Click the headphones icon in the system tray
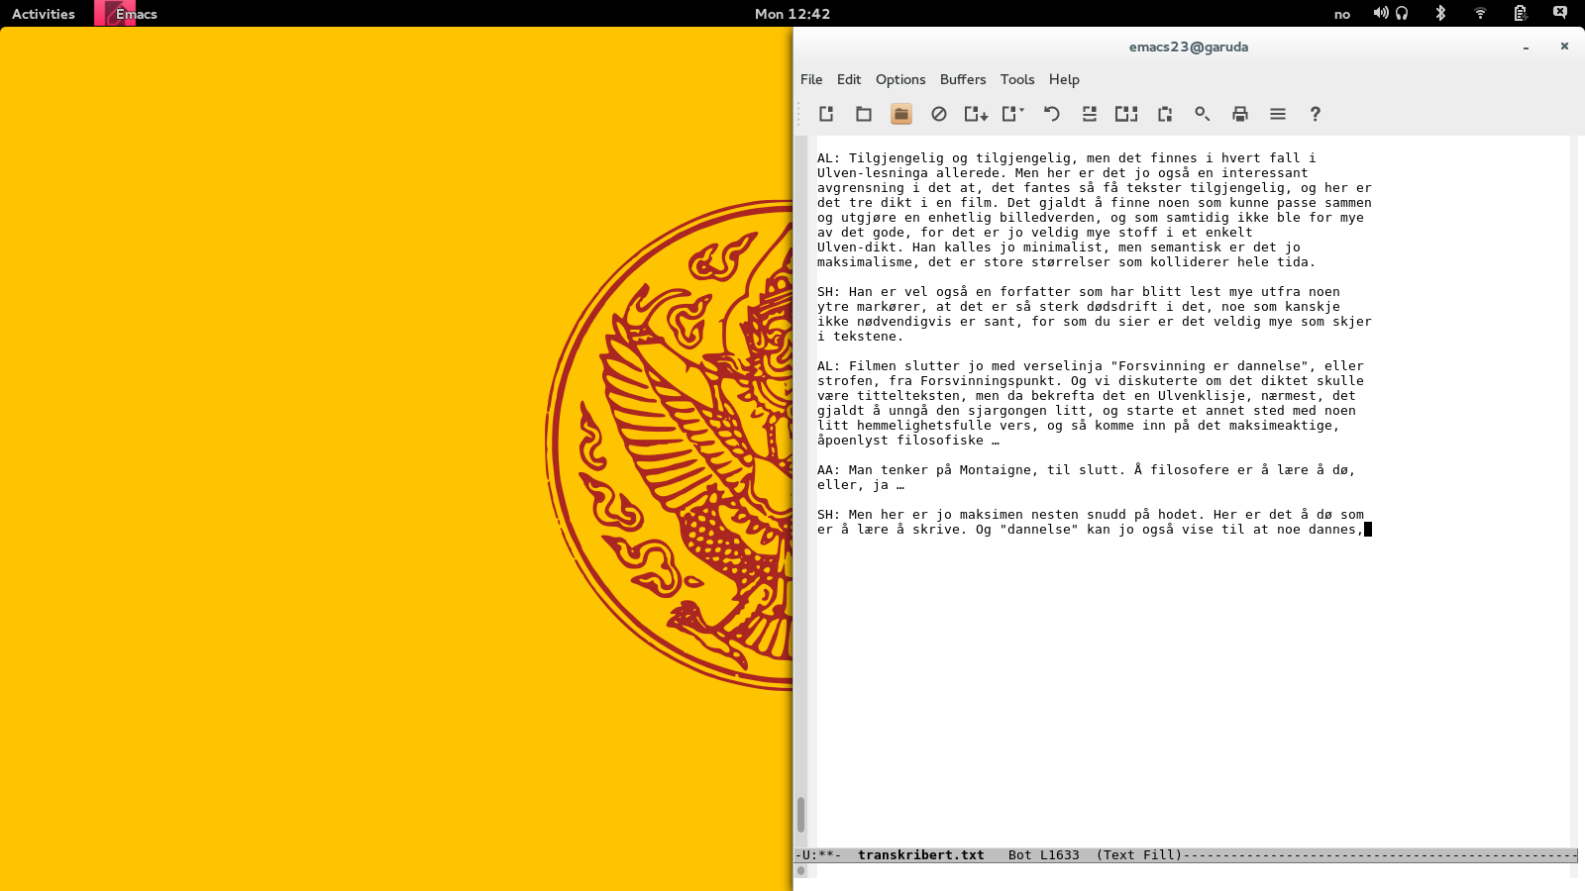The width and height of the screenshot is (1585, 891). point(1402,13)
